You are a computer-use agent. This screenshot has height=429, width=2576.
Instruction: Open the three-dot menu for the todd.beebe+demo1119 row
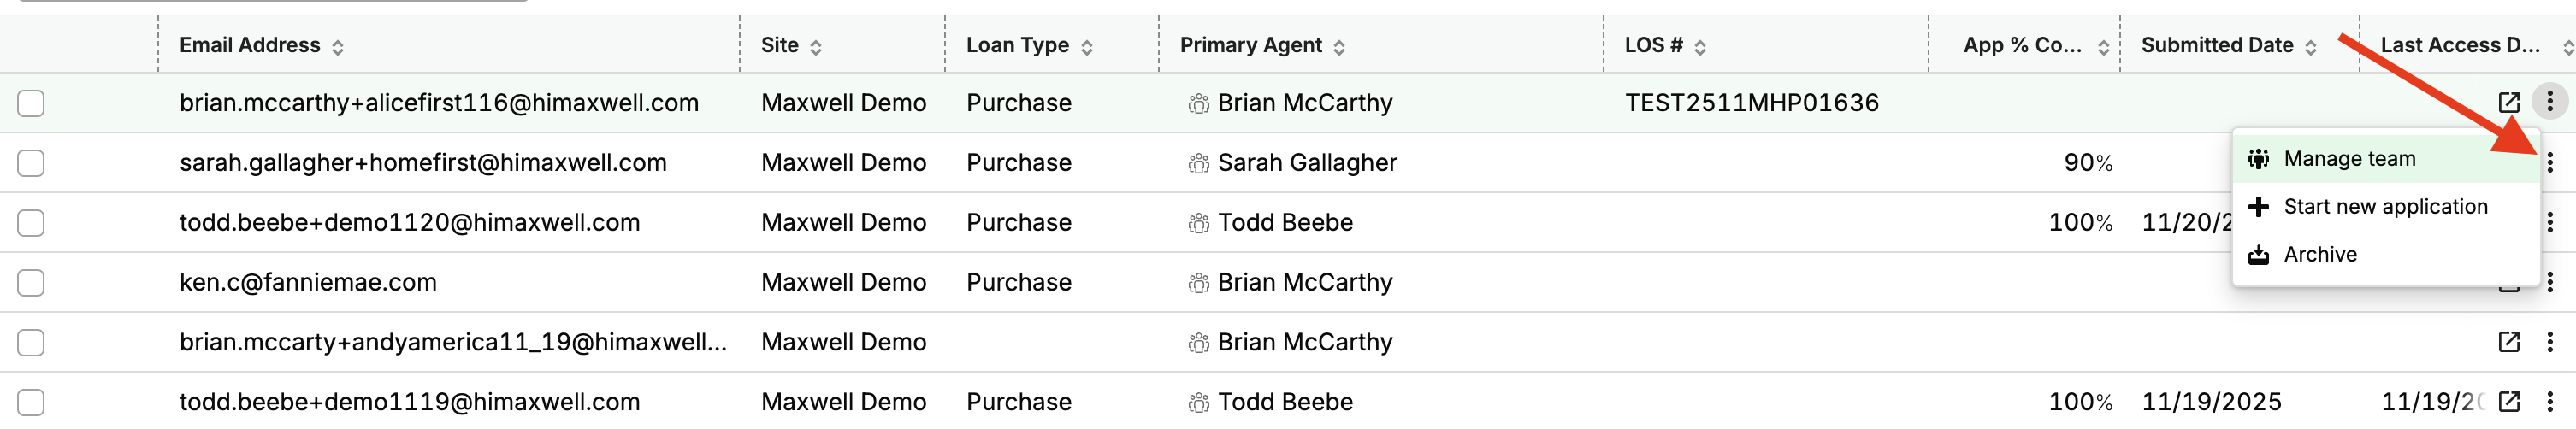click(2550, 402)
